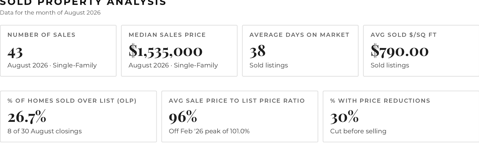Select the "August 2026 · Single-Family" label under 43
Image resolution: width=479 pixels, height=166 pixels.
52,65
